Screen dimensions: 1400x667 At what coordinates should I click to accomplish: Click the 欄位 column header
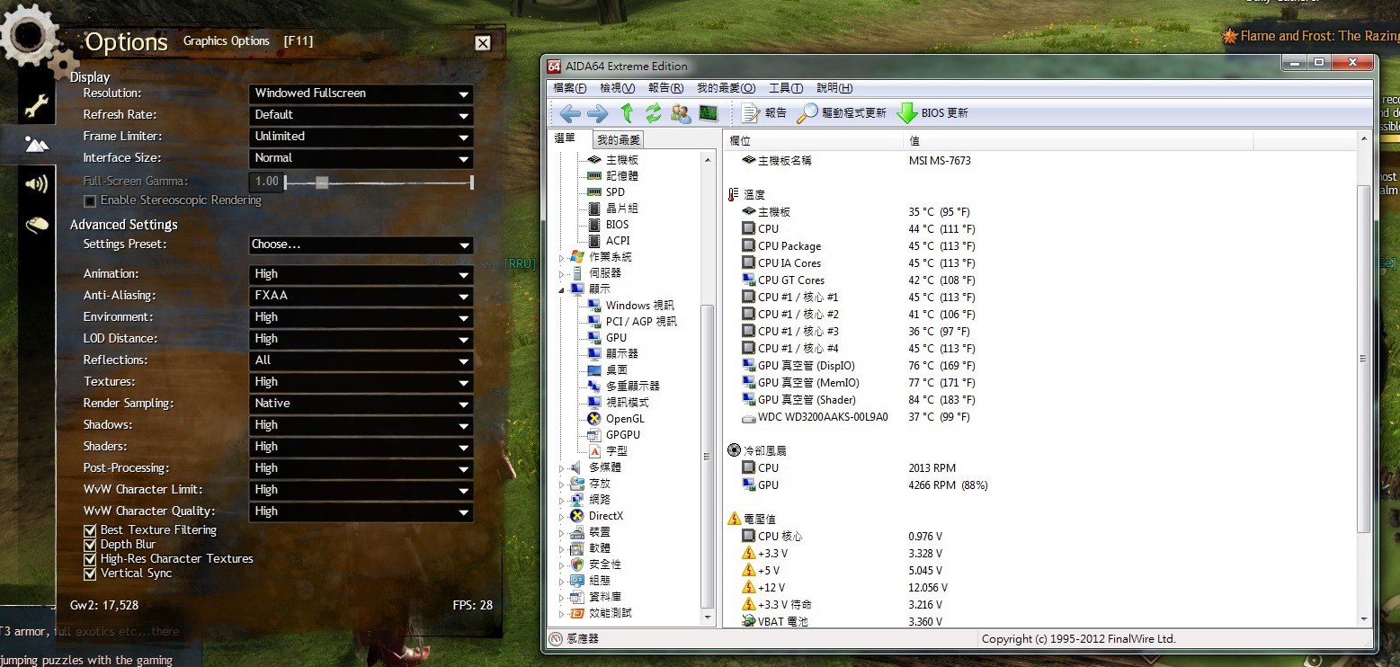click(x=813, y=141)
